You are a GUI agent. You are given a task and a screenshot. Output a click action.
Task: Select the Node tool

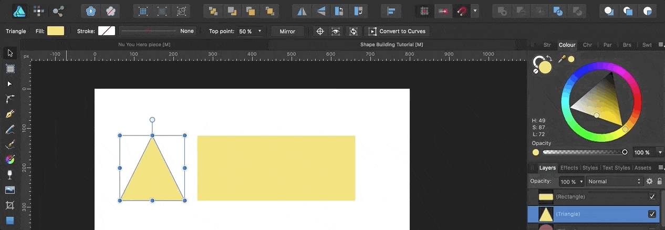point(10,83)
